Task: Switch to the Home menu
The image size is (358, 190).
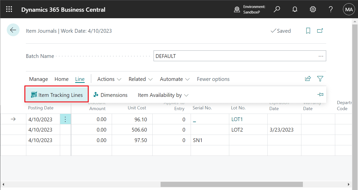Action: 61,79
